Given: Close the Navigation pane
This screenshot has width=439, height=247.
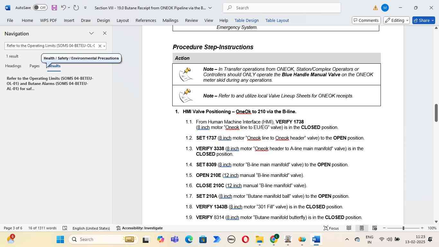Looking at the screenshot, I should click(x=105, y=33).
